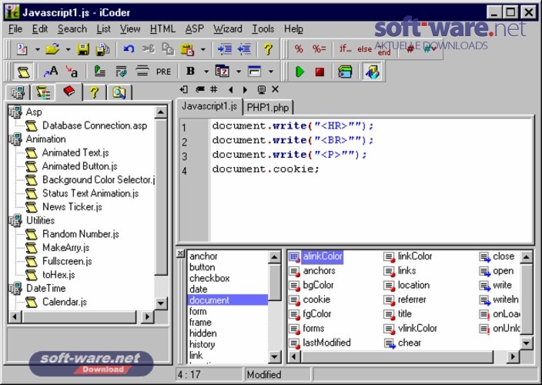Open a file via folder icon

pos(52,49)
